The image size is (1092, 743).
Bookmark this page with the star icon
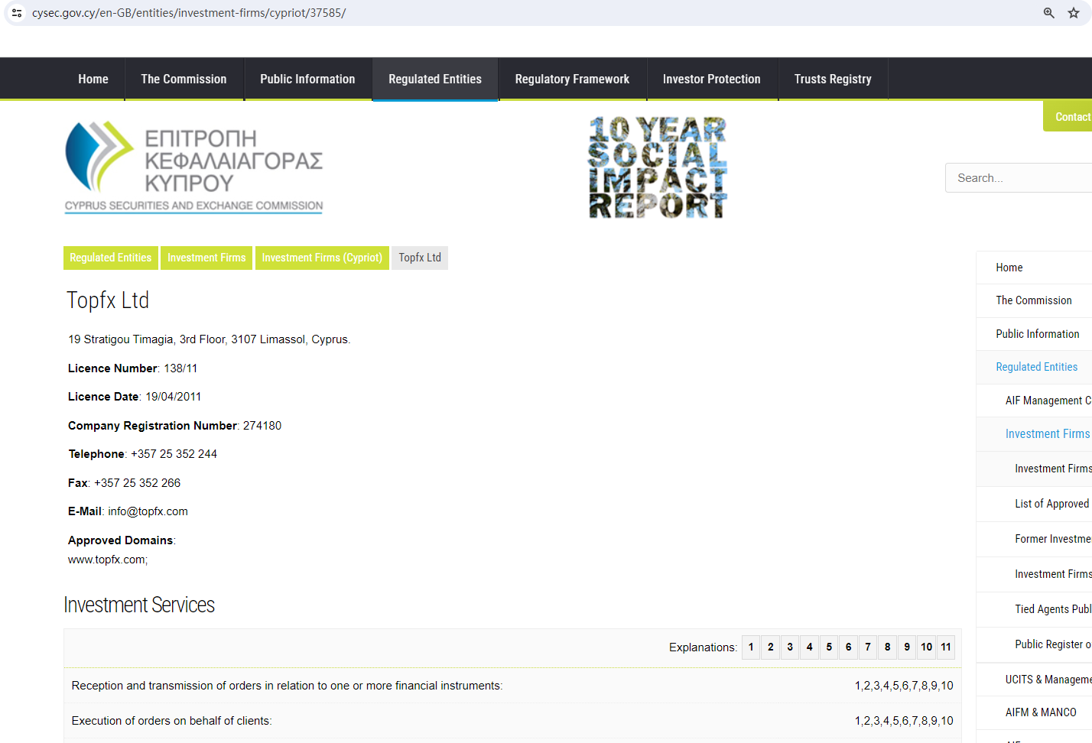coord(1074,13)
